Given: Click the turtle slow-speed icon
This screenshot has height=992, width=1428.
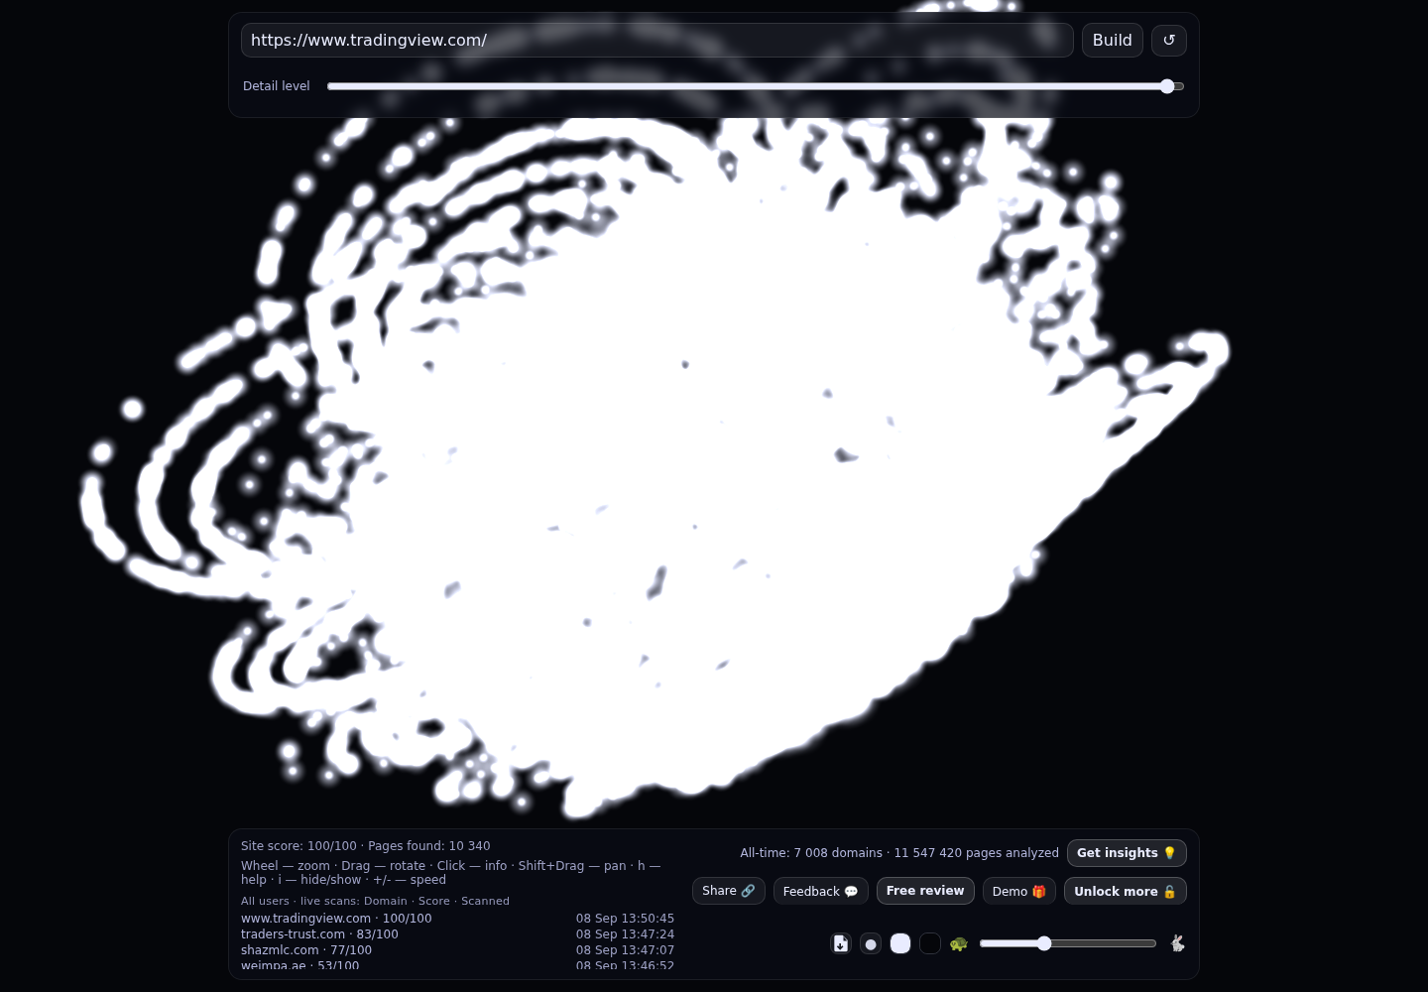Looking at the screenshot, I should (x=959, y=943).
